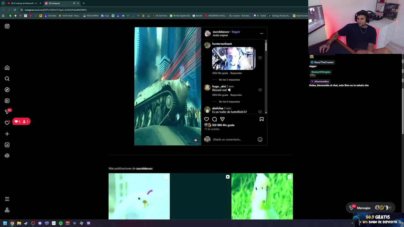404x227 pixels.
Task: Click the notifications badge with 5 likes
Action: tap(21, 121)
